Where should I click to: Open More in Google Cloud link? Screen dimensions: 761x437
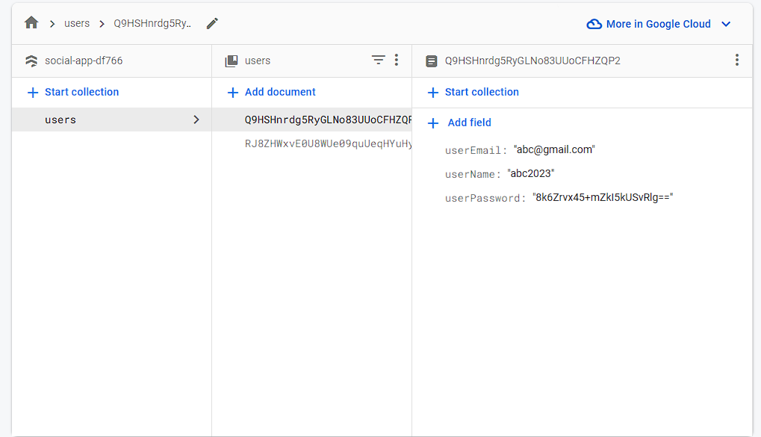coord(657,23)
